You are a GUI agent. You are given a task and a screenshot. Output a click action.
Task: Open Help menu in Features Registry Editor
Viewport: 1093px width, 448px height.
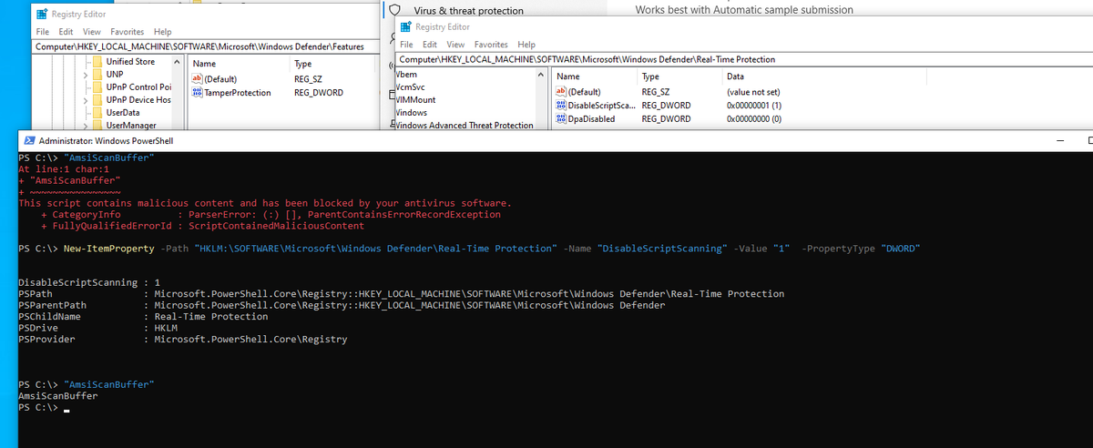[163, 32]
